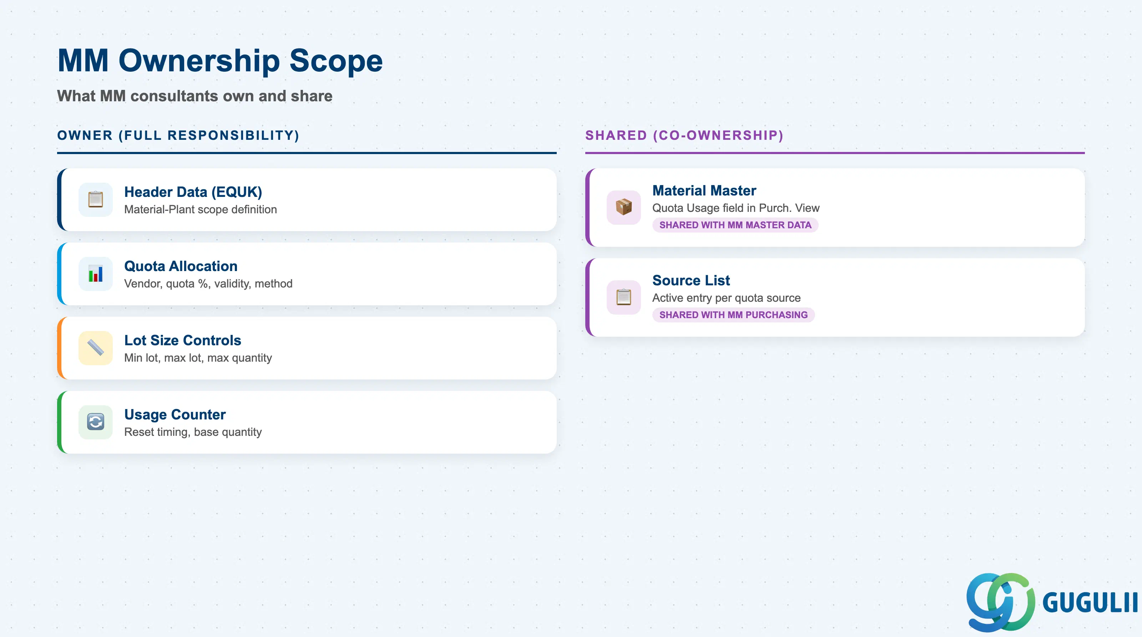Select the 'Material Master' card title
Image resolution: width=1142 pixels, height=637 pixels.
click(x=704, y=190)
